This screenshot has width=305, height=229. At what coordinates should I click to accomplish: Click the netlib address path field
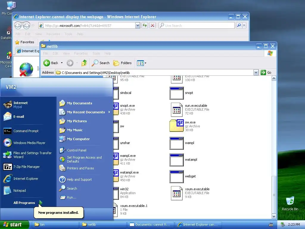155,72
